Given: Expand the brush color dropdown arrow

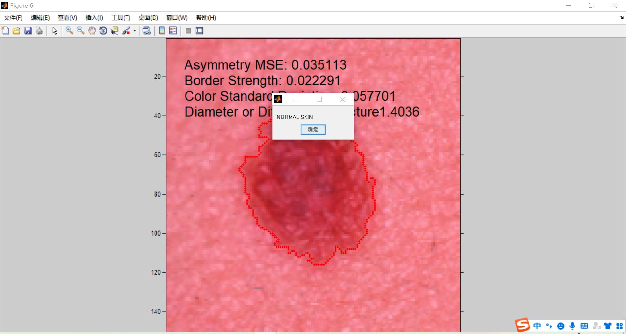Looking at the screenshot, I should (x=135, y=31).
